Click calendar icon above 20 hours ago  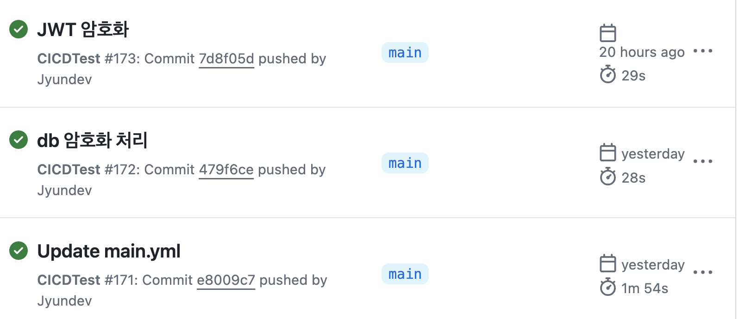coord(607,33)
